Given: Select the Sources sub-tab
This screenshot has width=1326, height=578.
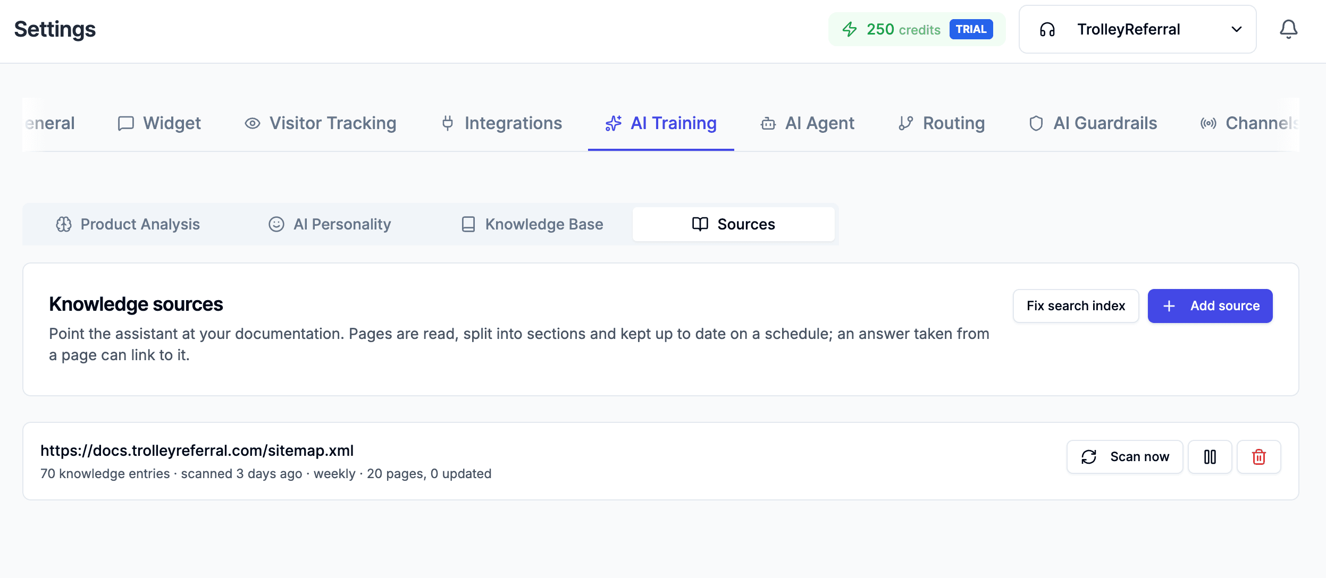Looking at the screenshot, I should (733, 224).
